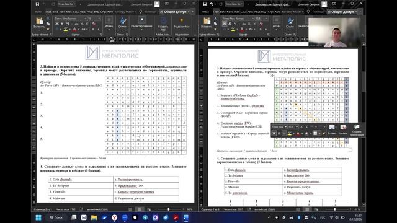
Task: Click the Вставить paste icon in left window
Action: [39, 20]
